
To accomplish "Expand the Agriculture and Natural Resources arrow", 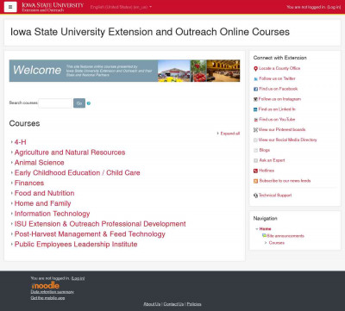I will point(12,152).
